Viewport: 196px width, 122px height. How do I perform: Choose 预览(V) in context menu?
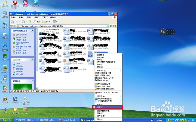pyautogui.click(x=108, y=67)
